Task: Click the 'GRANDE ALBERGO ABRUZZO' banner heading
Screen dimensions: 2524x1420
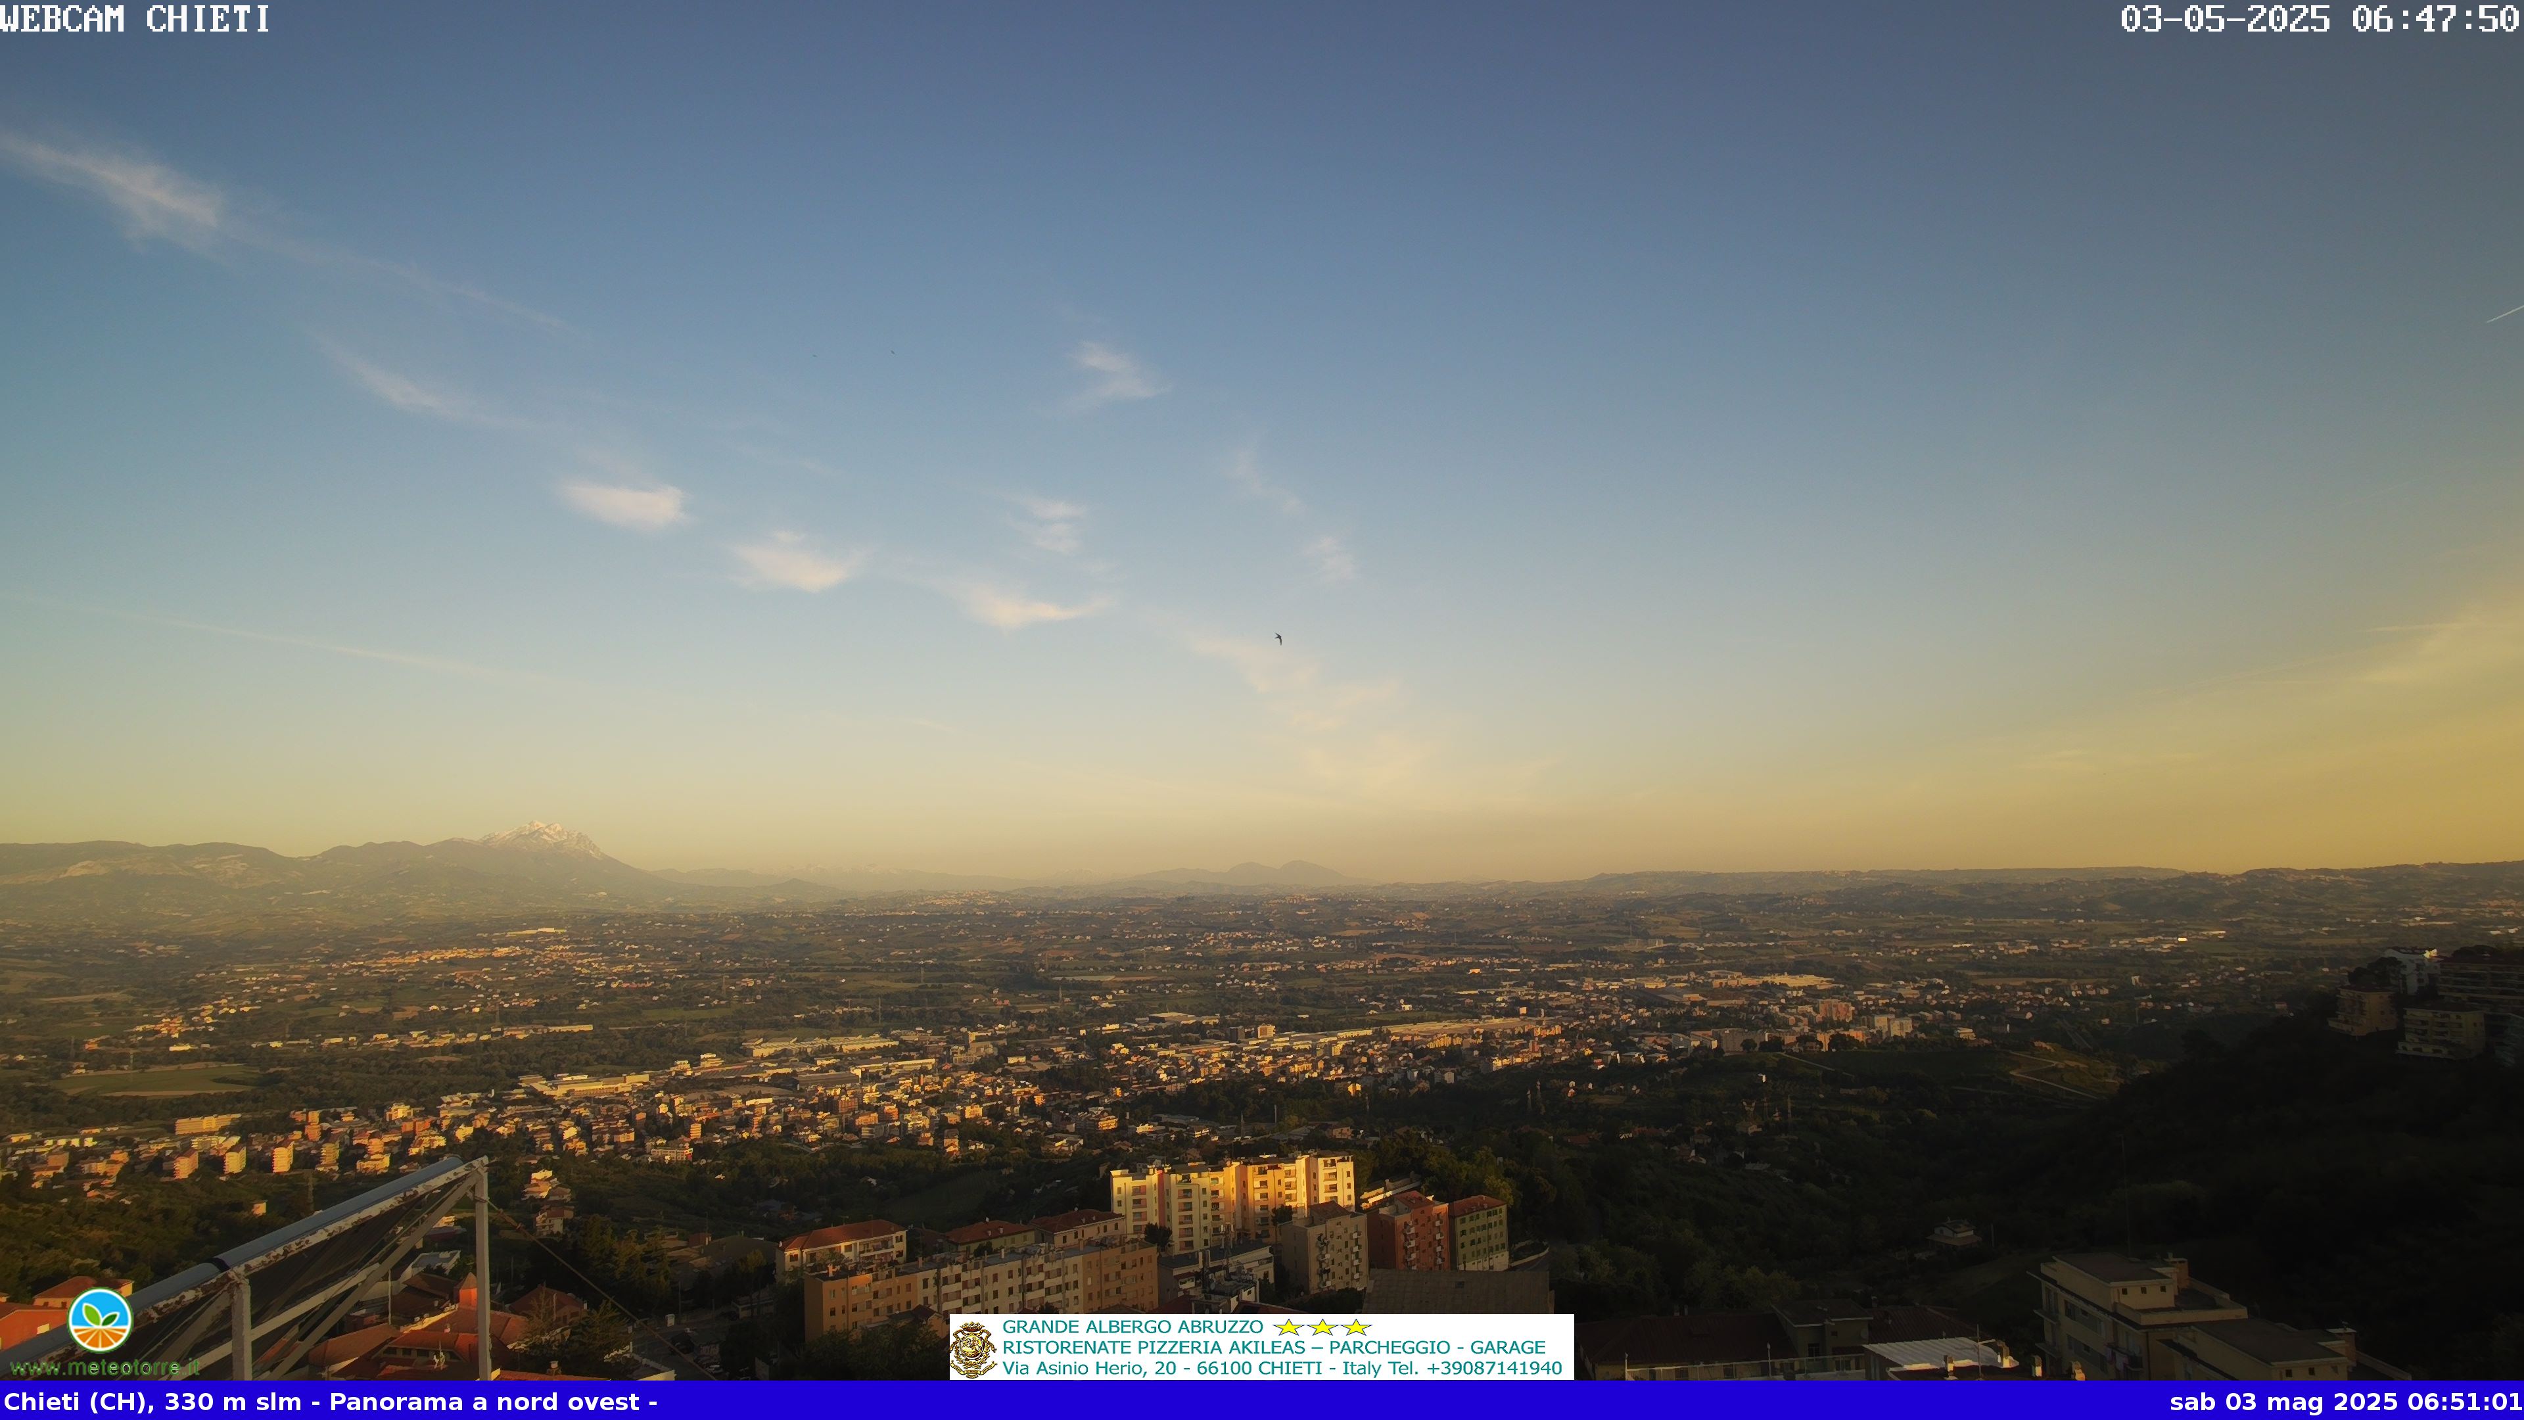Action: click(1133, 1327)
